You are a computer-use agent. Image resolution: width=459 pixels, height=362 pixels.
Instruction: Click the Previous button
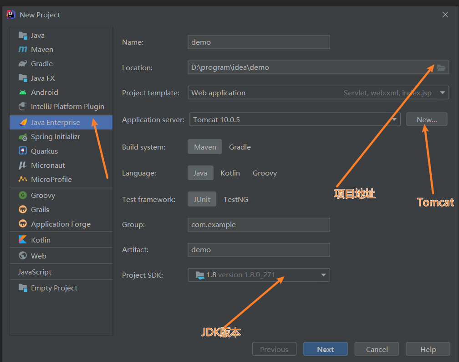274,349
